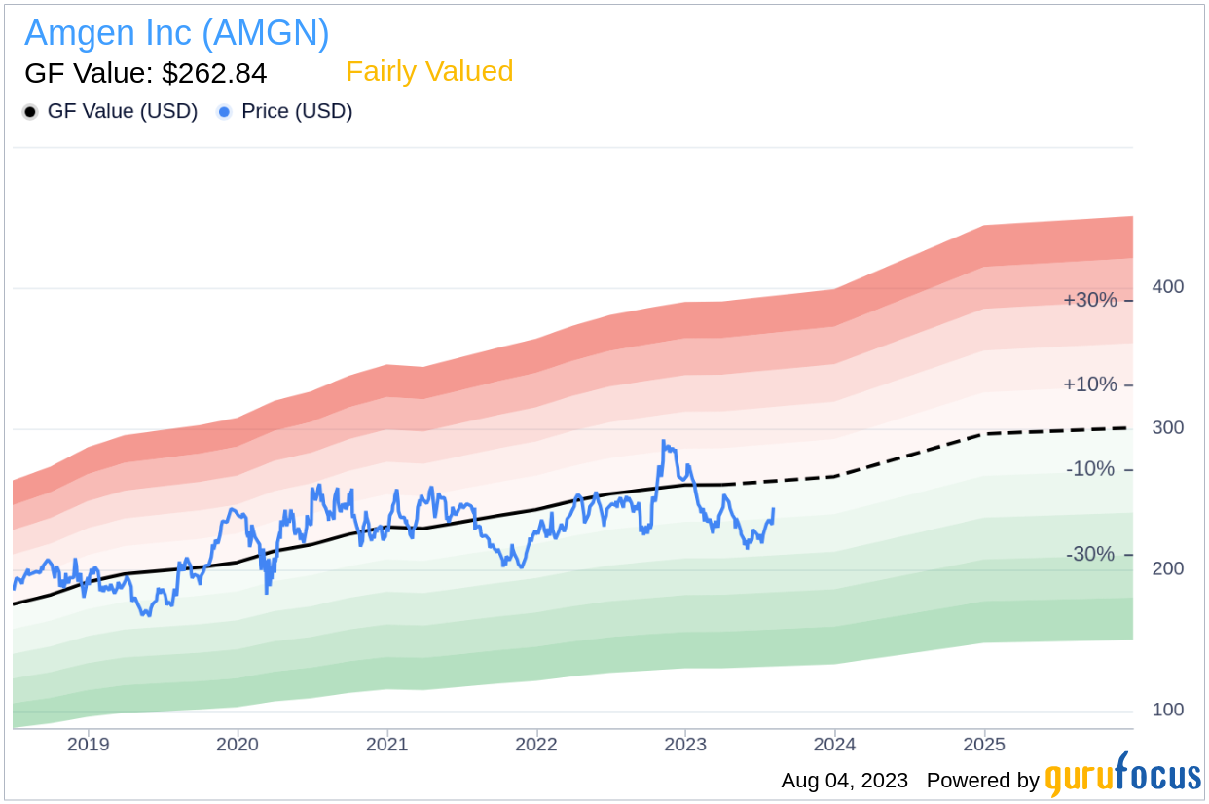Click the Aug 04, 2023 date label
1209x804 pixels.
pyautogui.click(x=845, y=781)
